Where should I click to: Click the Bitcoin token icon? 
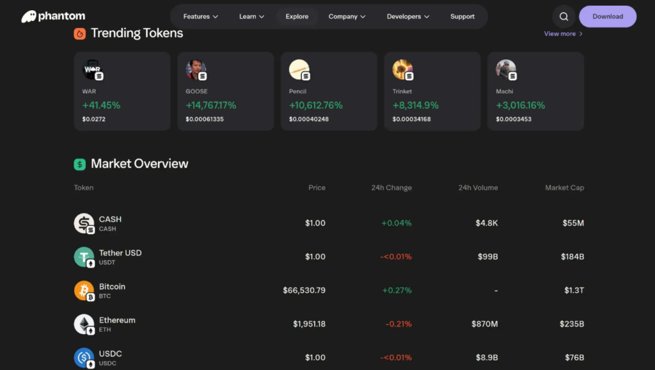[84, 291]
